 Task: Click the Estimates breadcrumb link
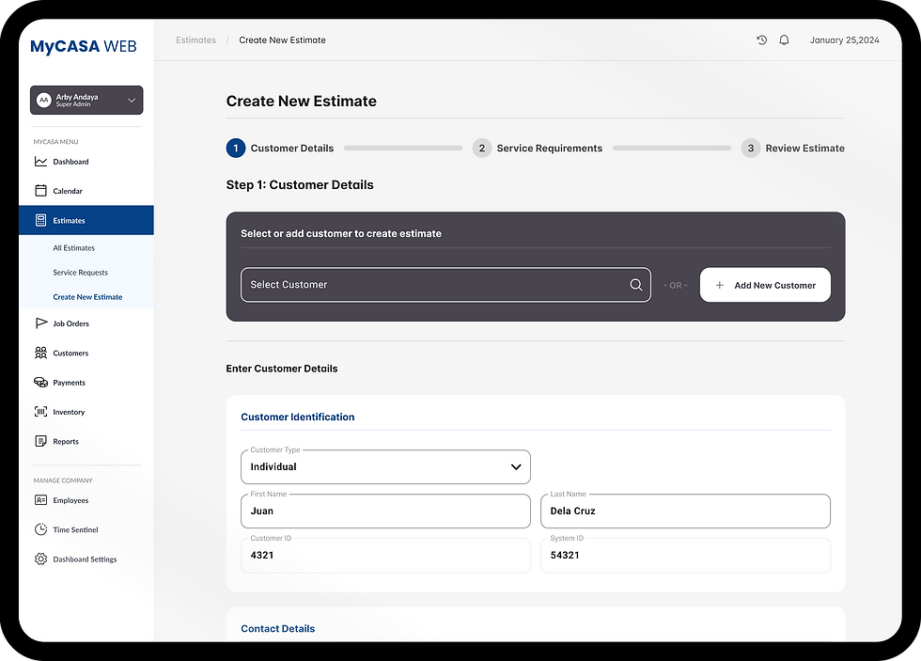tap(196, 39)
